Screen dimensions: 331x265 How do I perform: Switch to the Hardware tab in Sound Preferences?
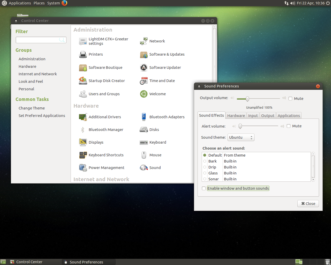236,116
